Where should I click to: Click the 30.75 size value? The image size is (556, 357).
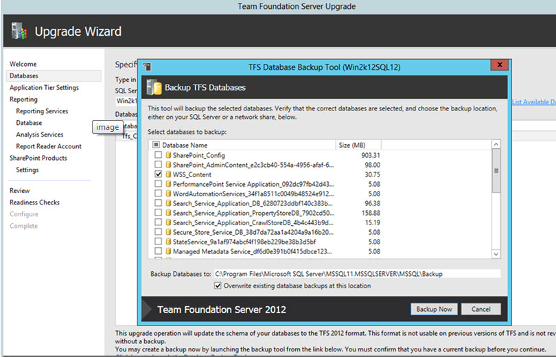click(372, 174)
